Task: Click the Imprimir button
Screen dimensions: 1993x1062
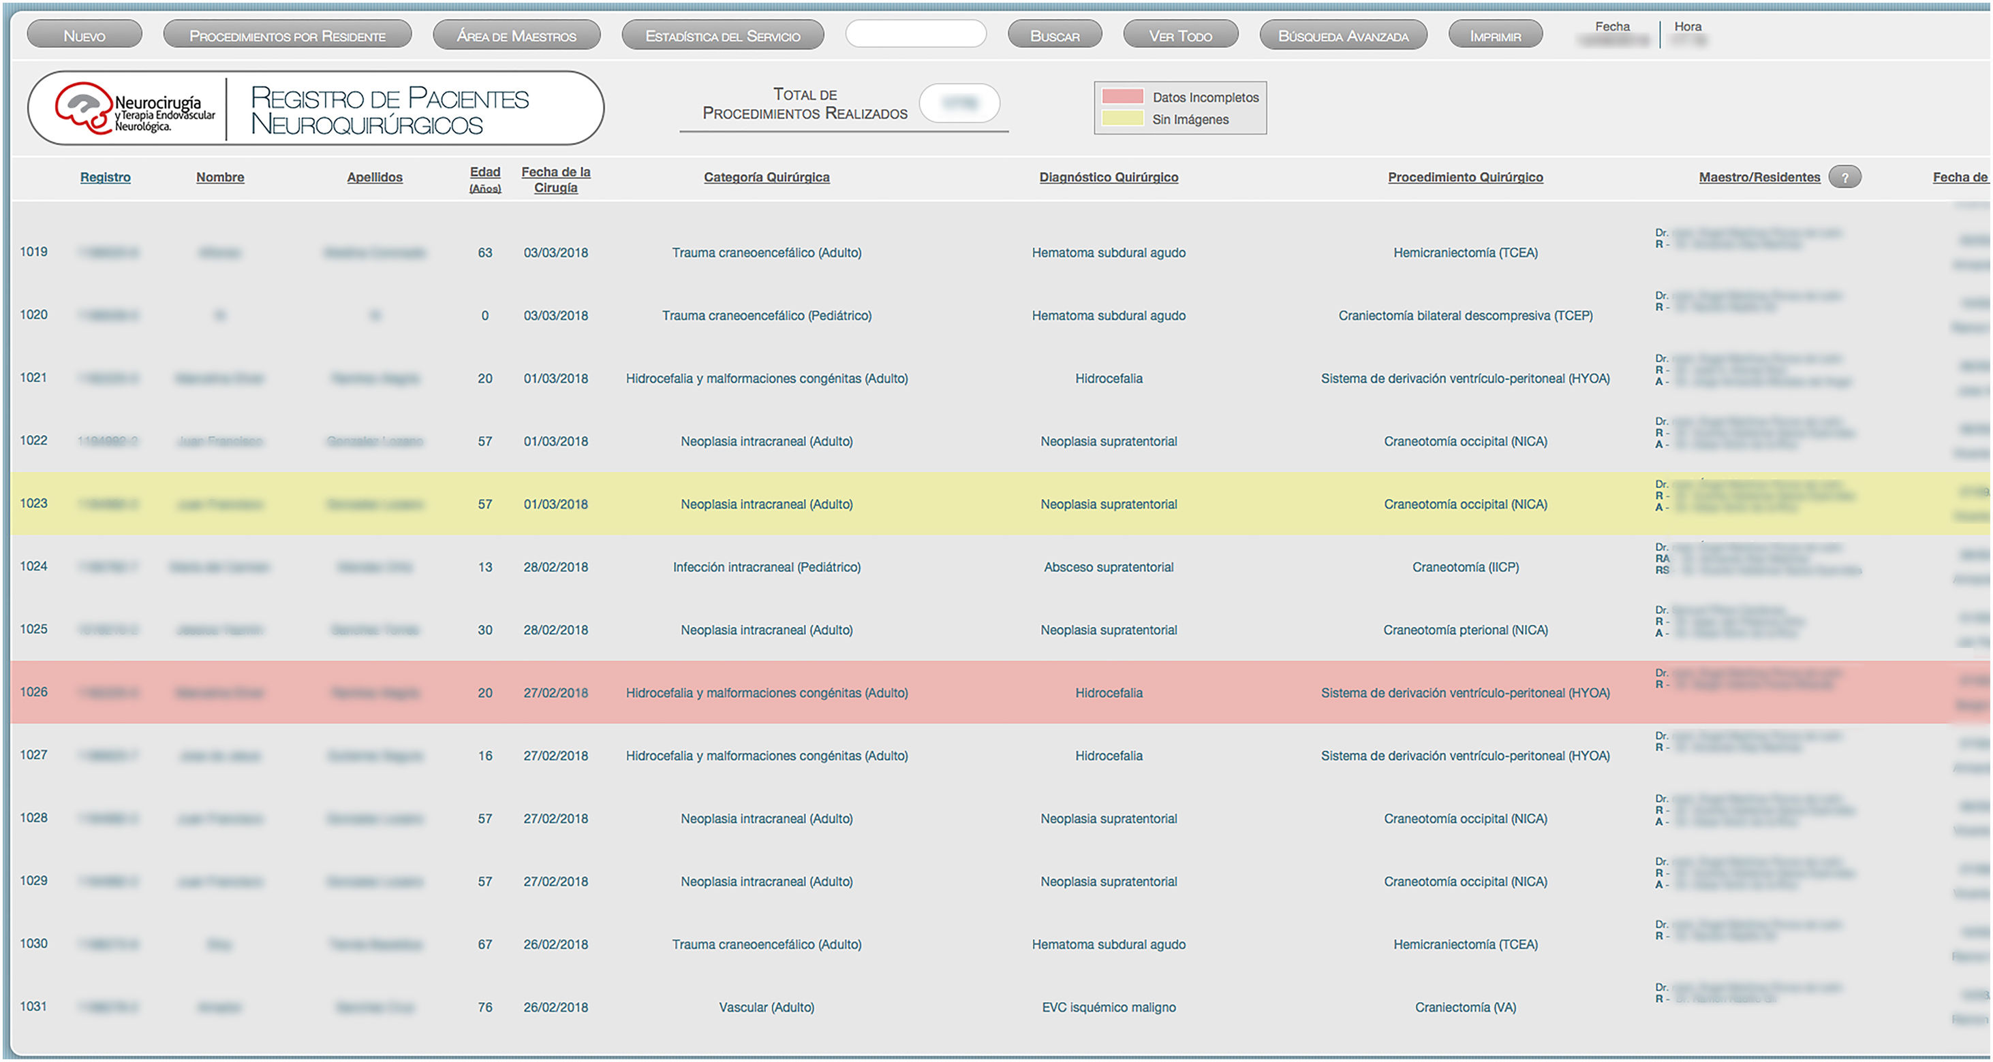Action: click(1495, 35)
